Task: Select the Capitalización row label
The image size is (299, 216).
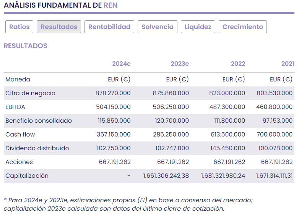Action: pyautogui.click(x=27, y=176)
